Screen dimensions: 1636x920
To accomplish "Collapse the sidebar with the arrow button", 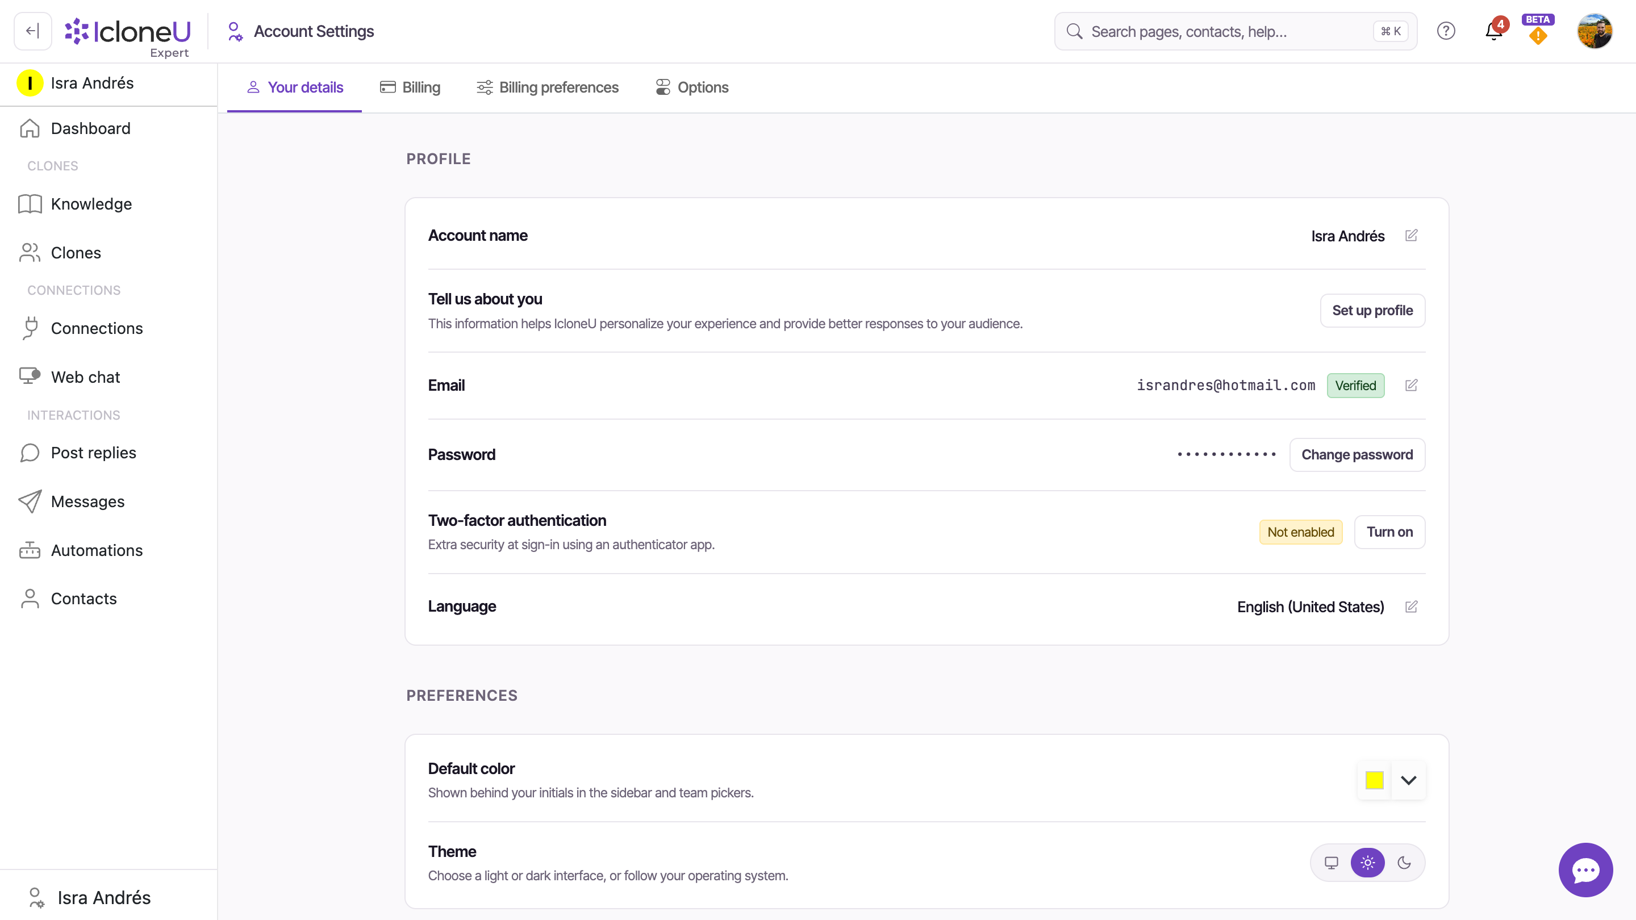I will point(32,31).
